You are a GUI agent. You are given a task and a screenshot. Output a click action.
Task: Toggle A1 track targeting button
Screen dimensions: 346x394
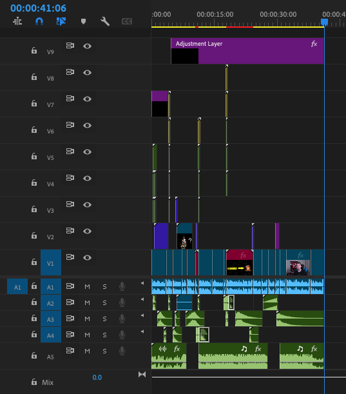tap(51, 286)
